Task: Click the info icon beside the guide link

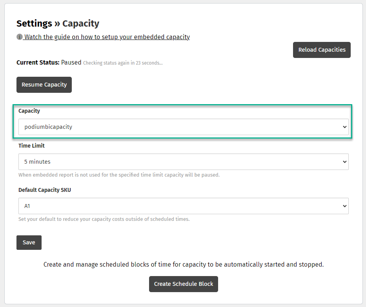Action: pyautogui.click(x=19, y=37)
